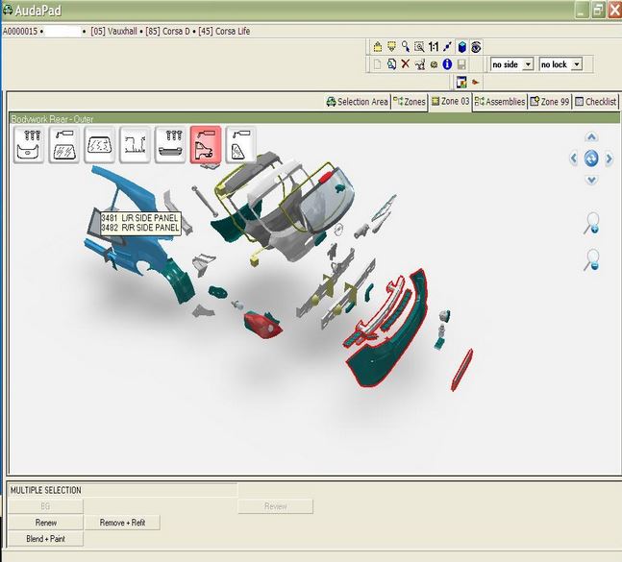The image size is (622, 562).
Task: Click the zoom out magnifier on right
Action: coord(591,259)
